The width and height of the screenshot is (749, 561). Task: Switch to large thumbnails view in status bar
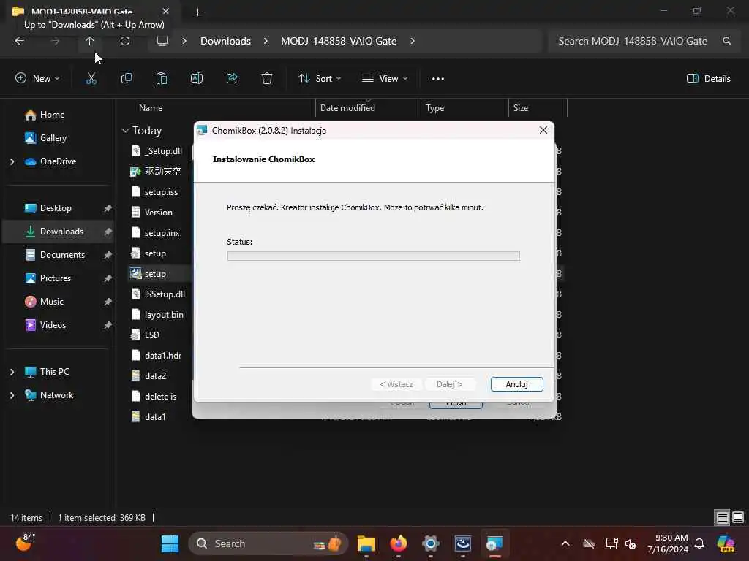click(x=738, y=518)
